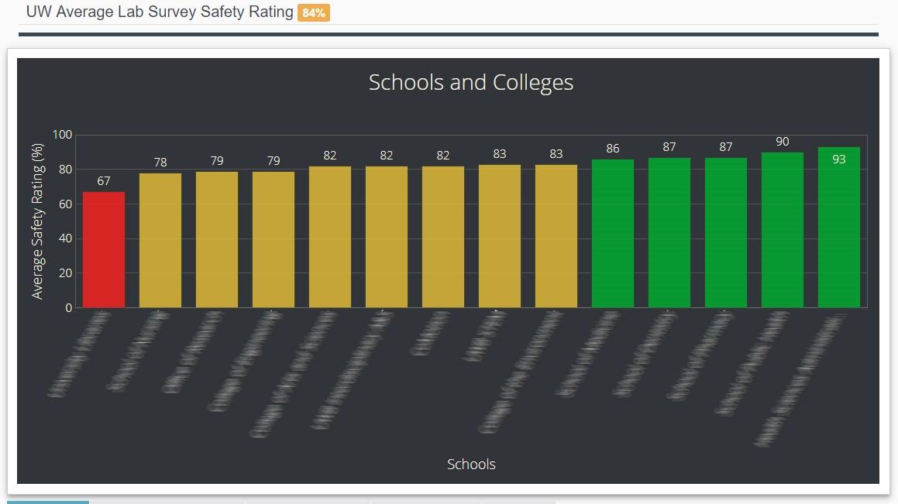This screenshot has width=898, height=504.
Task: Switch to the highlighted teal tab at bottom
Action: 48,502
